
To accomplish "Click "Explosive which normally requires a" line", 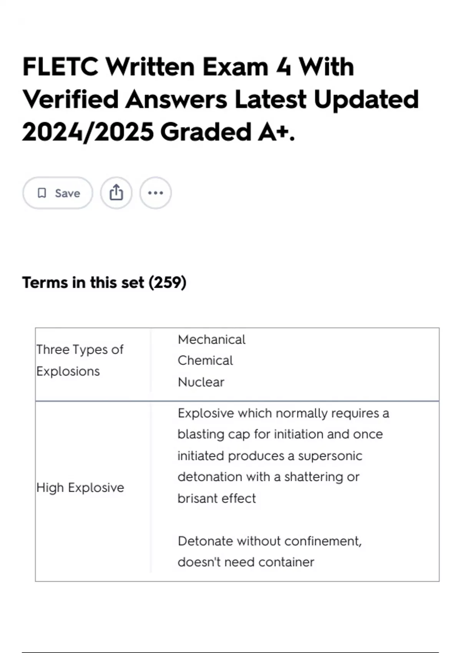I will (x=283, y=413).
